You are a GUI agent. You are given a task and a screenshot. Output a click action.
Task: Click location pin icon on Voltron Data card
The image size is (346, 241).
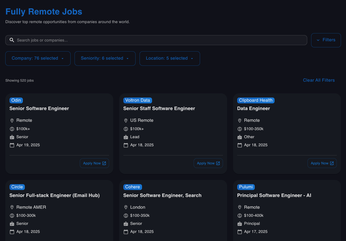[126, 121]
